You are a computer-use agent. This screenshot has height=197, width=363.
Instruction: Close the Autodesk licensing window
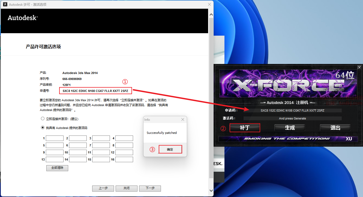(x=209, y=5)
